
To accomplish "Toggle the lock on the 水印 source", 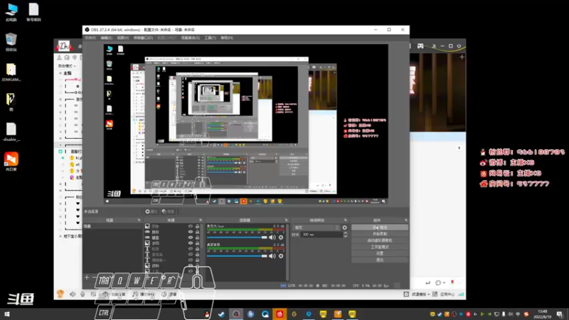I will point(198,243).
